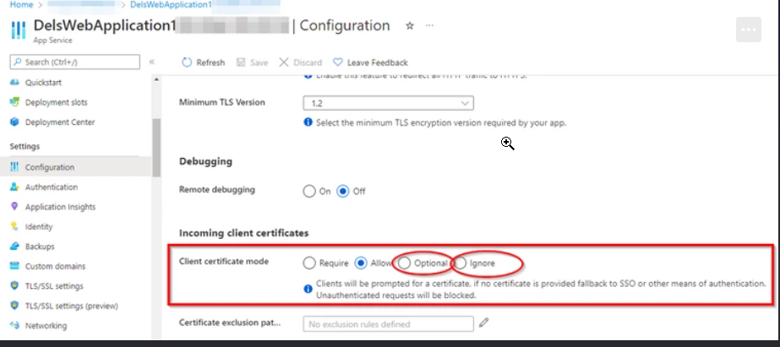Click the Certificate exclusion paths field

coord(388,324)
